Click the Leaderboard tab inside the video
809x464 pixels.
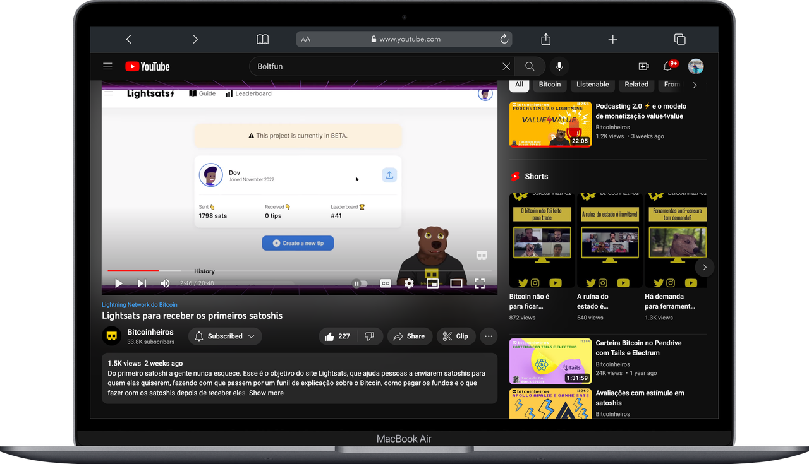coord(248,93)
